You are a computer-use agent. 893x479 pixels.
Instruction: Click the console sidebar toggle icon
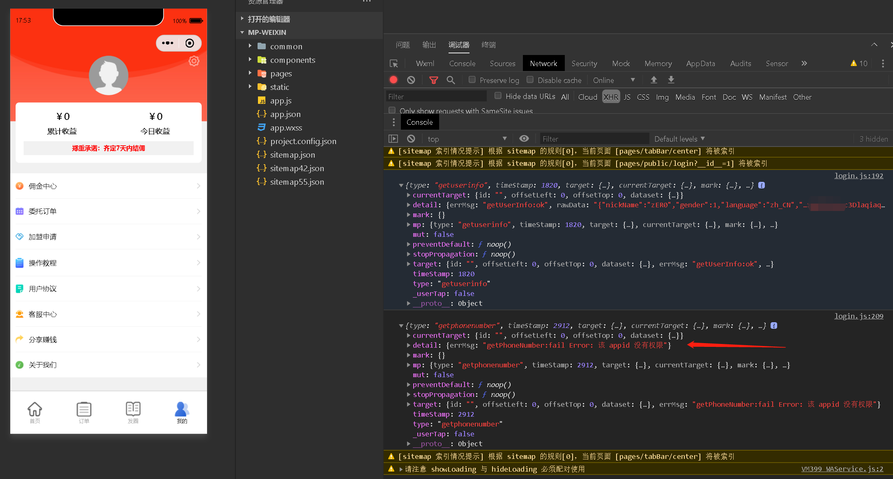pos(393,139)
